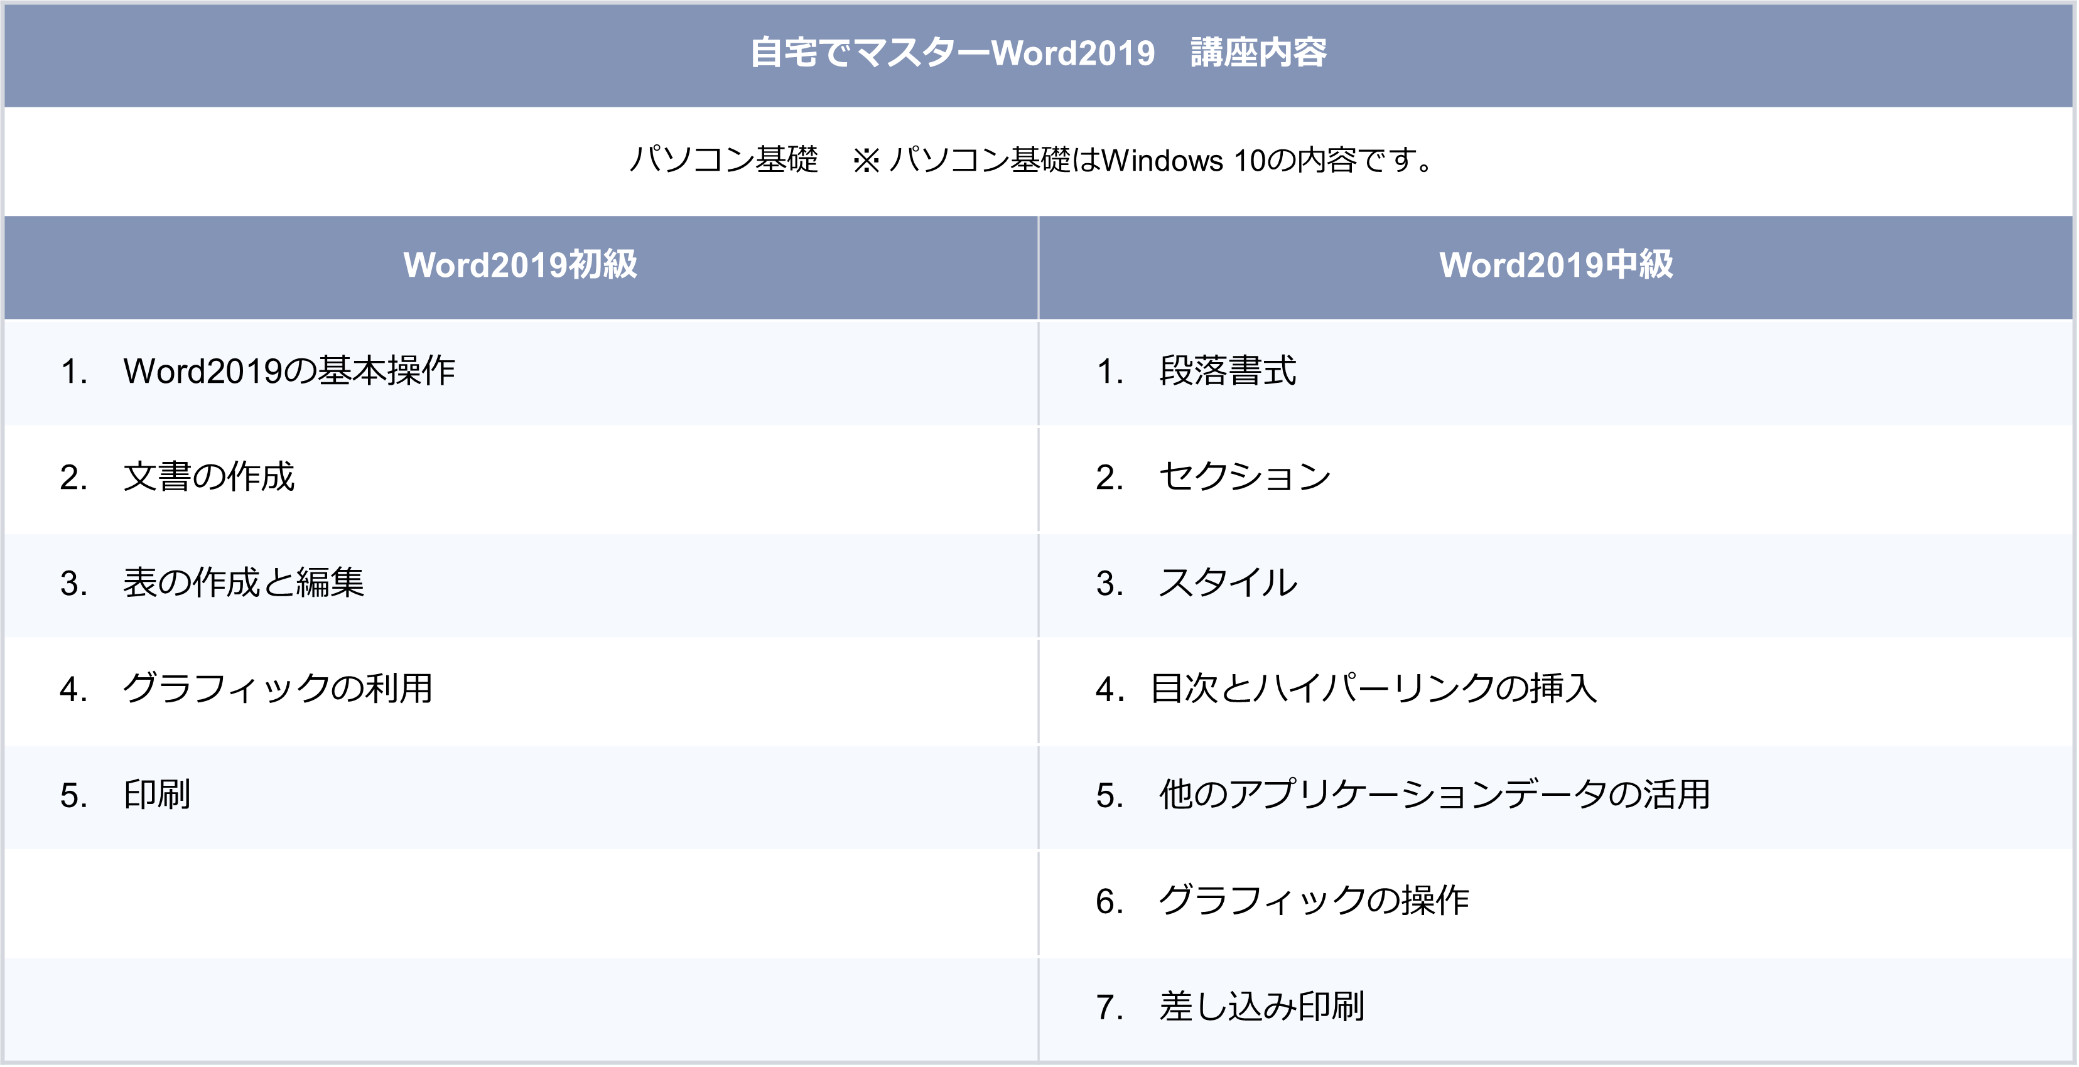Click the empty cell beside 差し込み印刷

(520, 1007)
